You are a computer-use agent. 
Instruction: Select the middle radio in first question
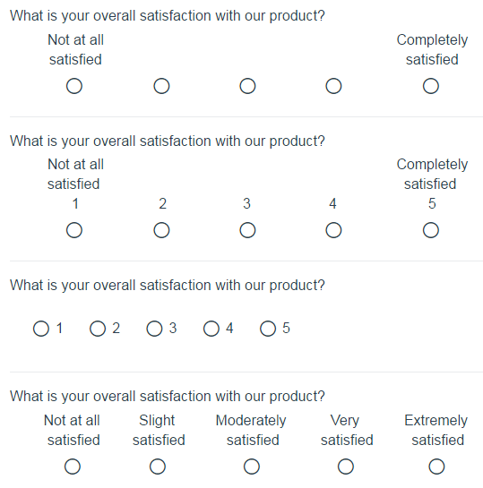coord(247,86)
